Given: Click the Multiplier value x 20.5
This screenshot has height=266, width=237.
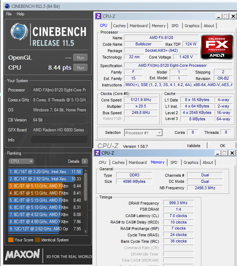Looking at the screenshot, I should pos(141,106).
